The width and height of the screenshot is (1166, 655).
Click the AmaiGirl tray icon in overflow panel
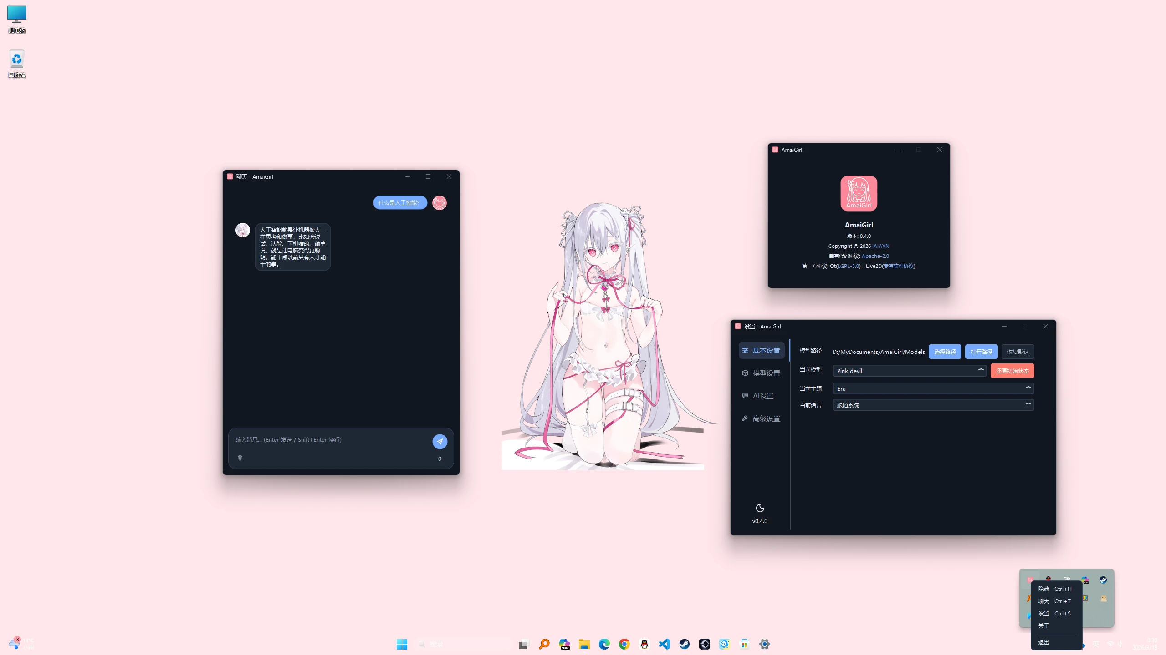click(1030, 579)
